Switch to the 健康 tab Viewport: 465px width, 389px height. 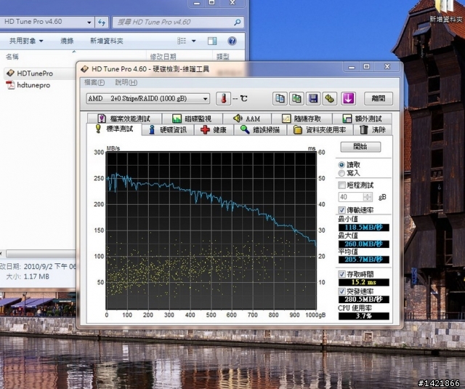(x=214, y=129)
